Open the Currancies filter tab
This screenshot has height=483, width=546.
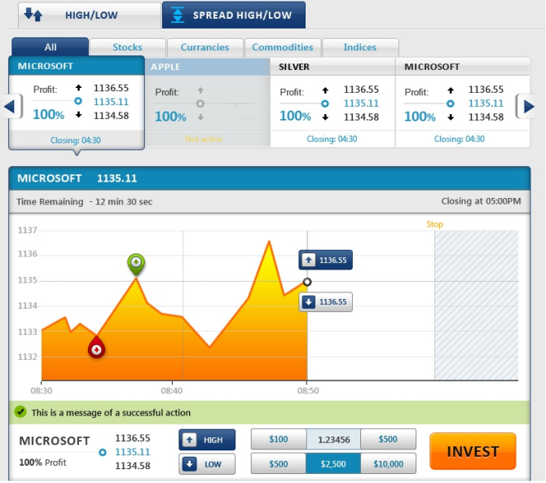pyautogui.click(x=205, y=47)
